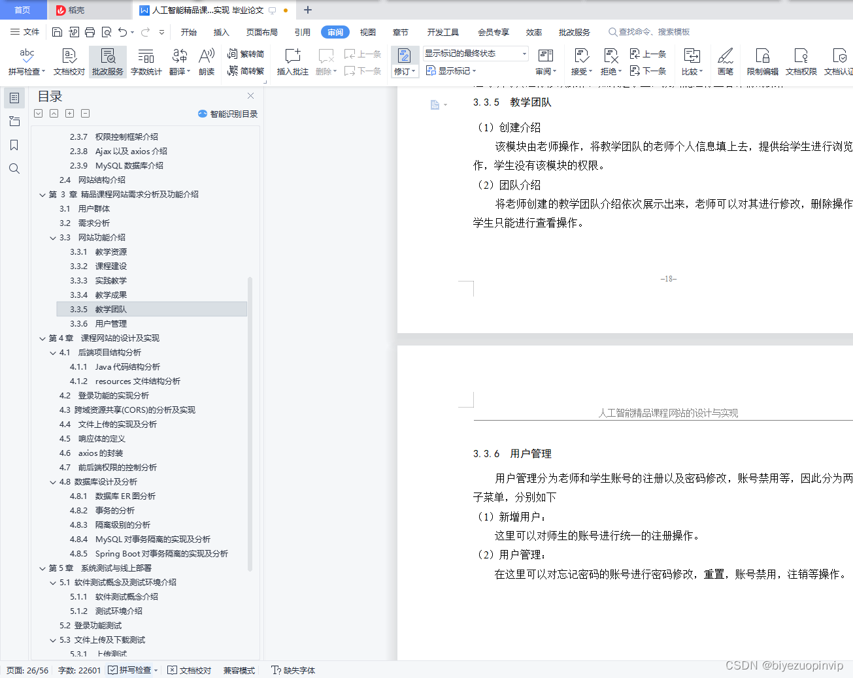This screenshot has width=853, height=678.
Task: Open the search sidebar icon
Action: [x=14, y=169]
